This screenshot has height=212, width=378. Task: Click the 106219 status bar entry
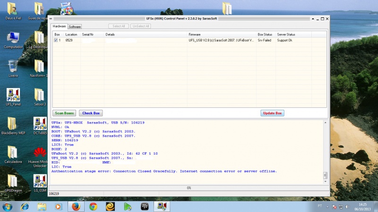(54, 194)
